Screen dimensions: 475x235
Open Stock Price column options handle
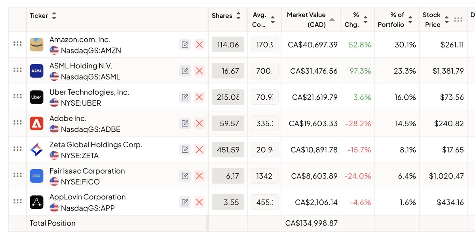point(458,20)
